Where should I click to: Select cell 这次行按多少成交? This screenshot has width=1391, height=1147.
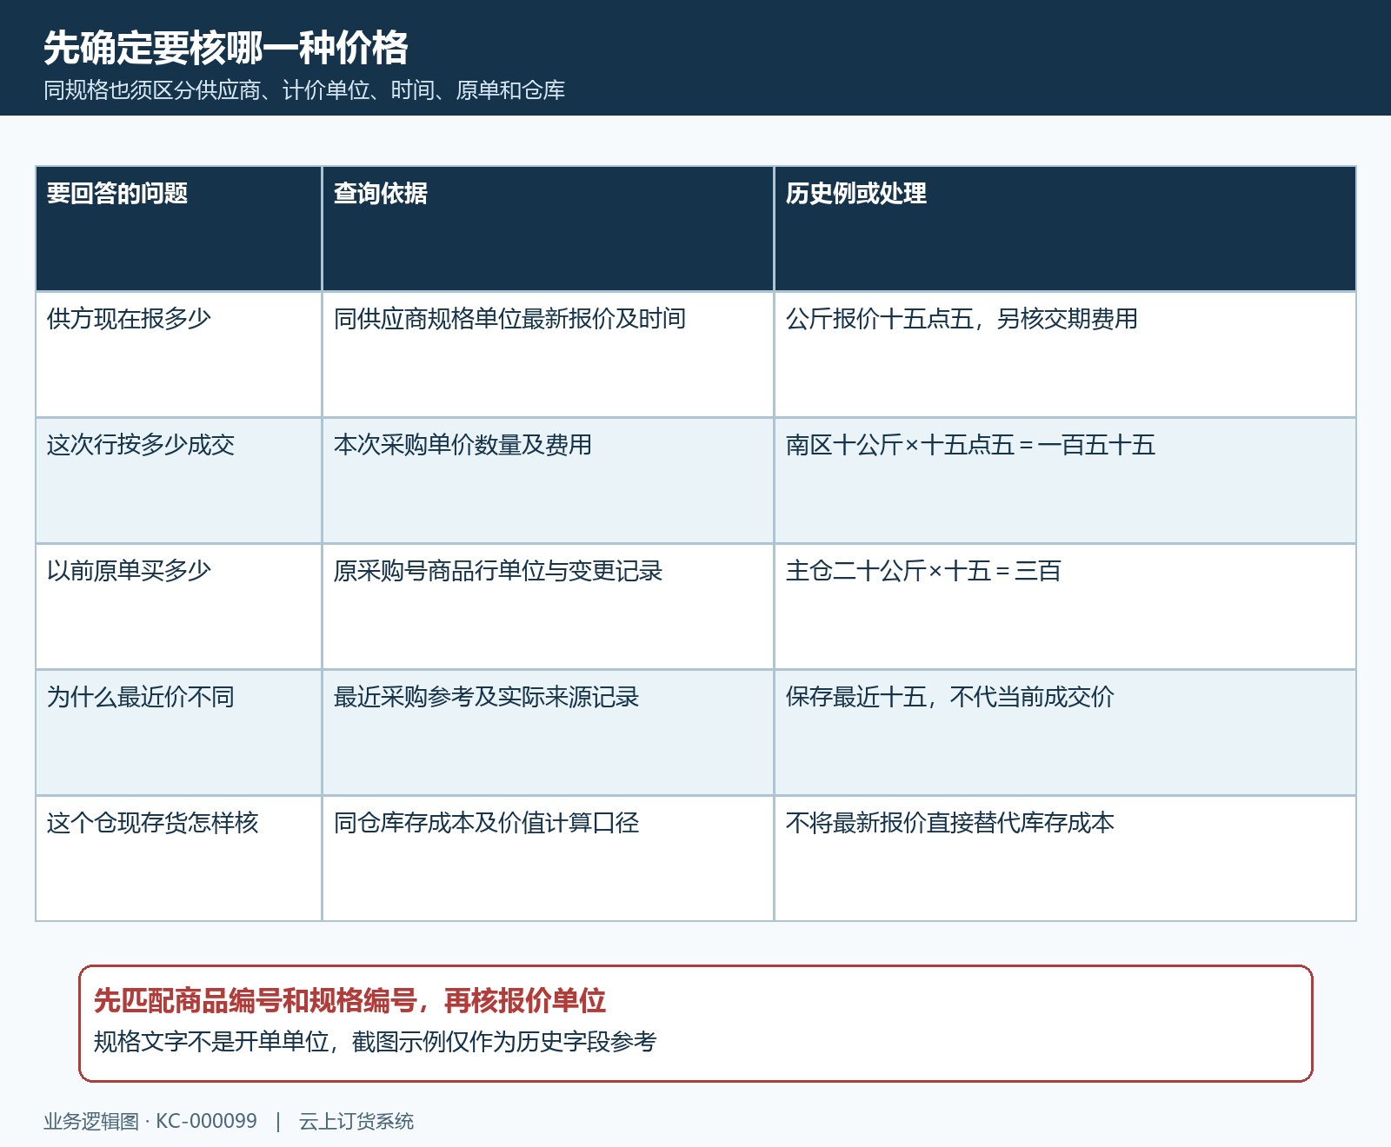[x=178, y=481]
